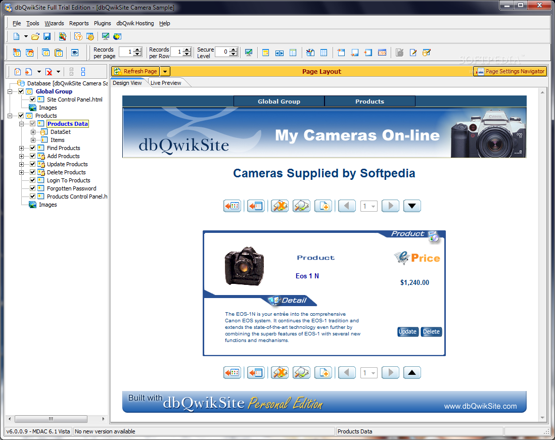This screenshot has width=555, height=440.
Task: Increase the Records per page stepper
Action: (x=137, y=50)
